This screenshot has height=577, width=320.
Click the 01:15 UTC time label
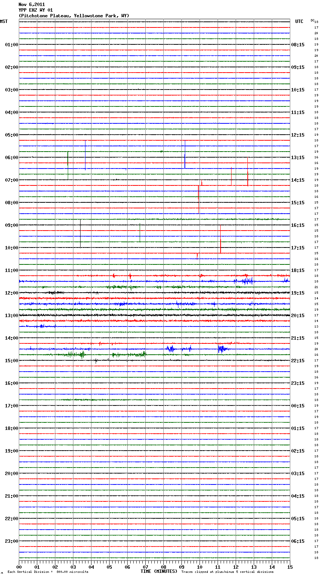(x=298, y=428)
